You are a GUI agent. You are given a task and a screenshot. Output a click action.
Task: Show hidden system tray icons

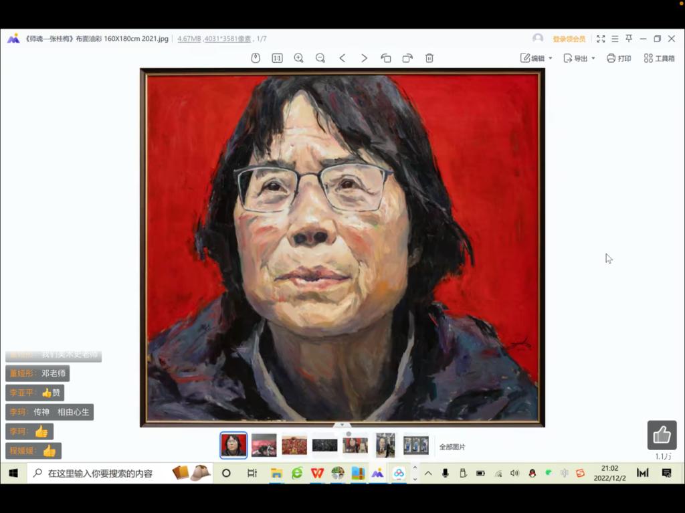click(x=428, y=473)
